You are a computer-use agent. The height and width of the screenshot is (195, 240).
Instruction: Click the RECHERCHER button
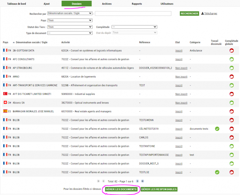pos(189,13)
